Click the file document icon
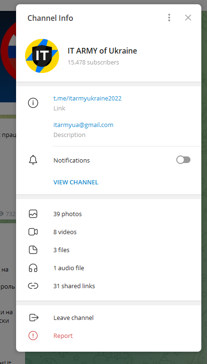 (33, 250)
